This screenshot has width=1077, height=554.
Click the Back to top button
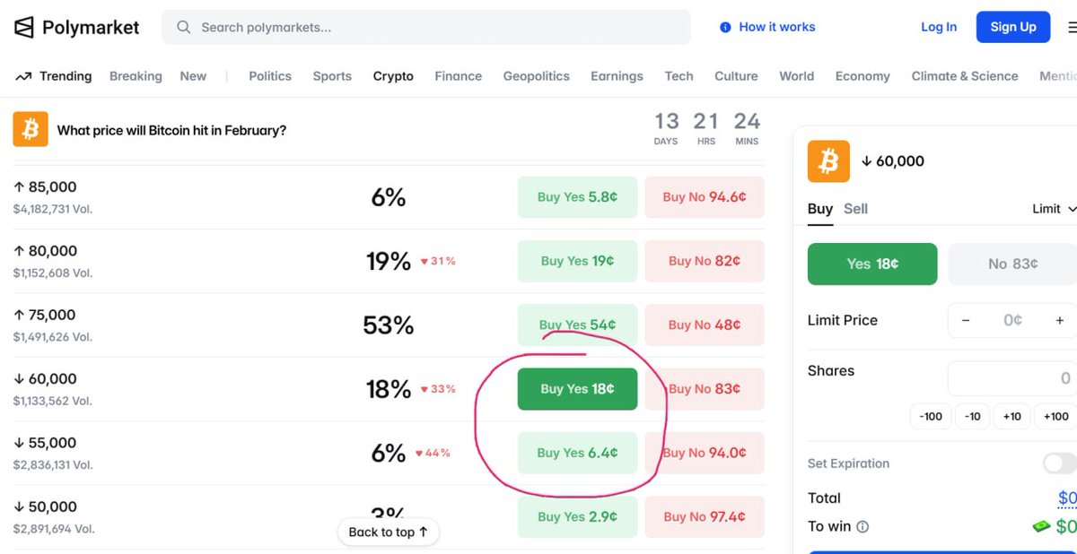pos(389,532)
